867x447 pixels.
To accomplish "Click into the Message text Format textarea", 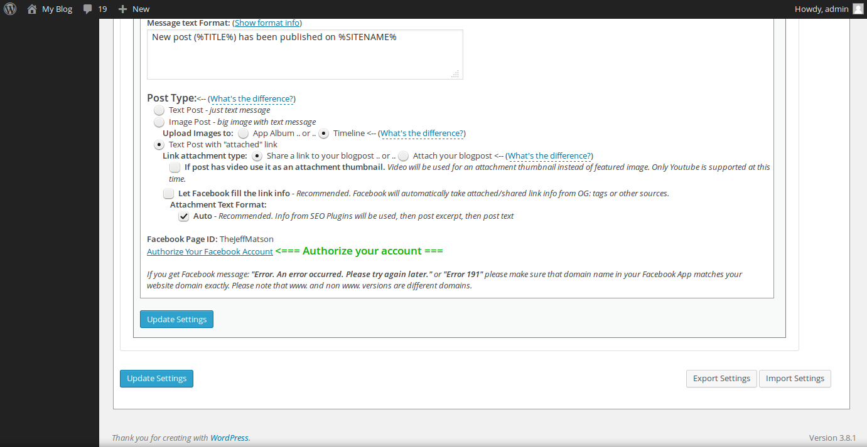I will [304, 55].
